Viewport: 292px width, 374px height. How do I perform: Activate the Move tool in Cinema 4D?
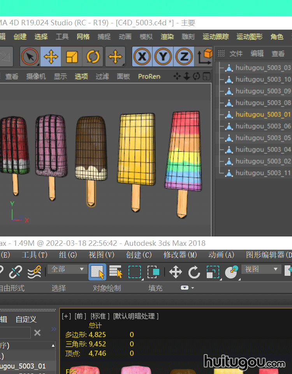[51, 57]
